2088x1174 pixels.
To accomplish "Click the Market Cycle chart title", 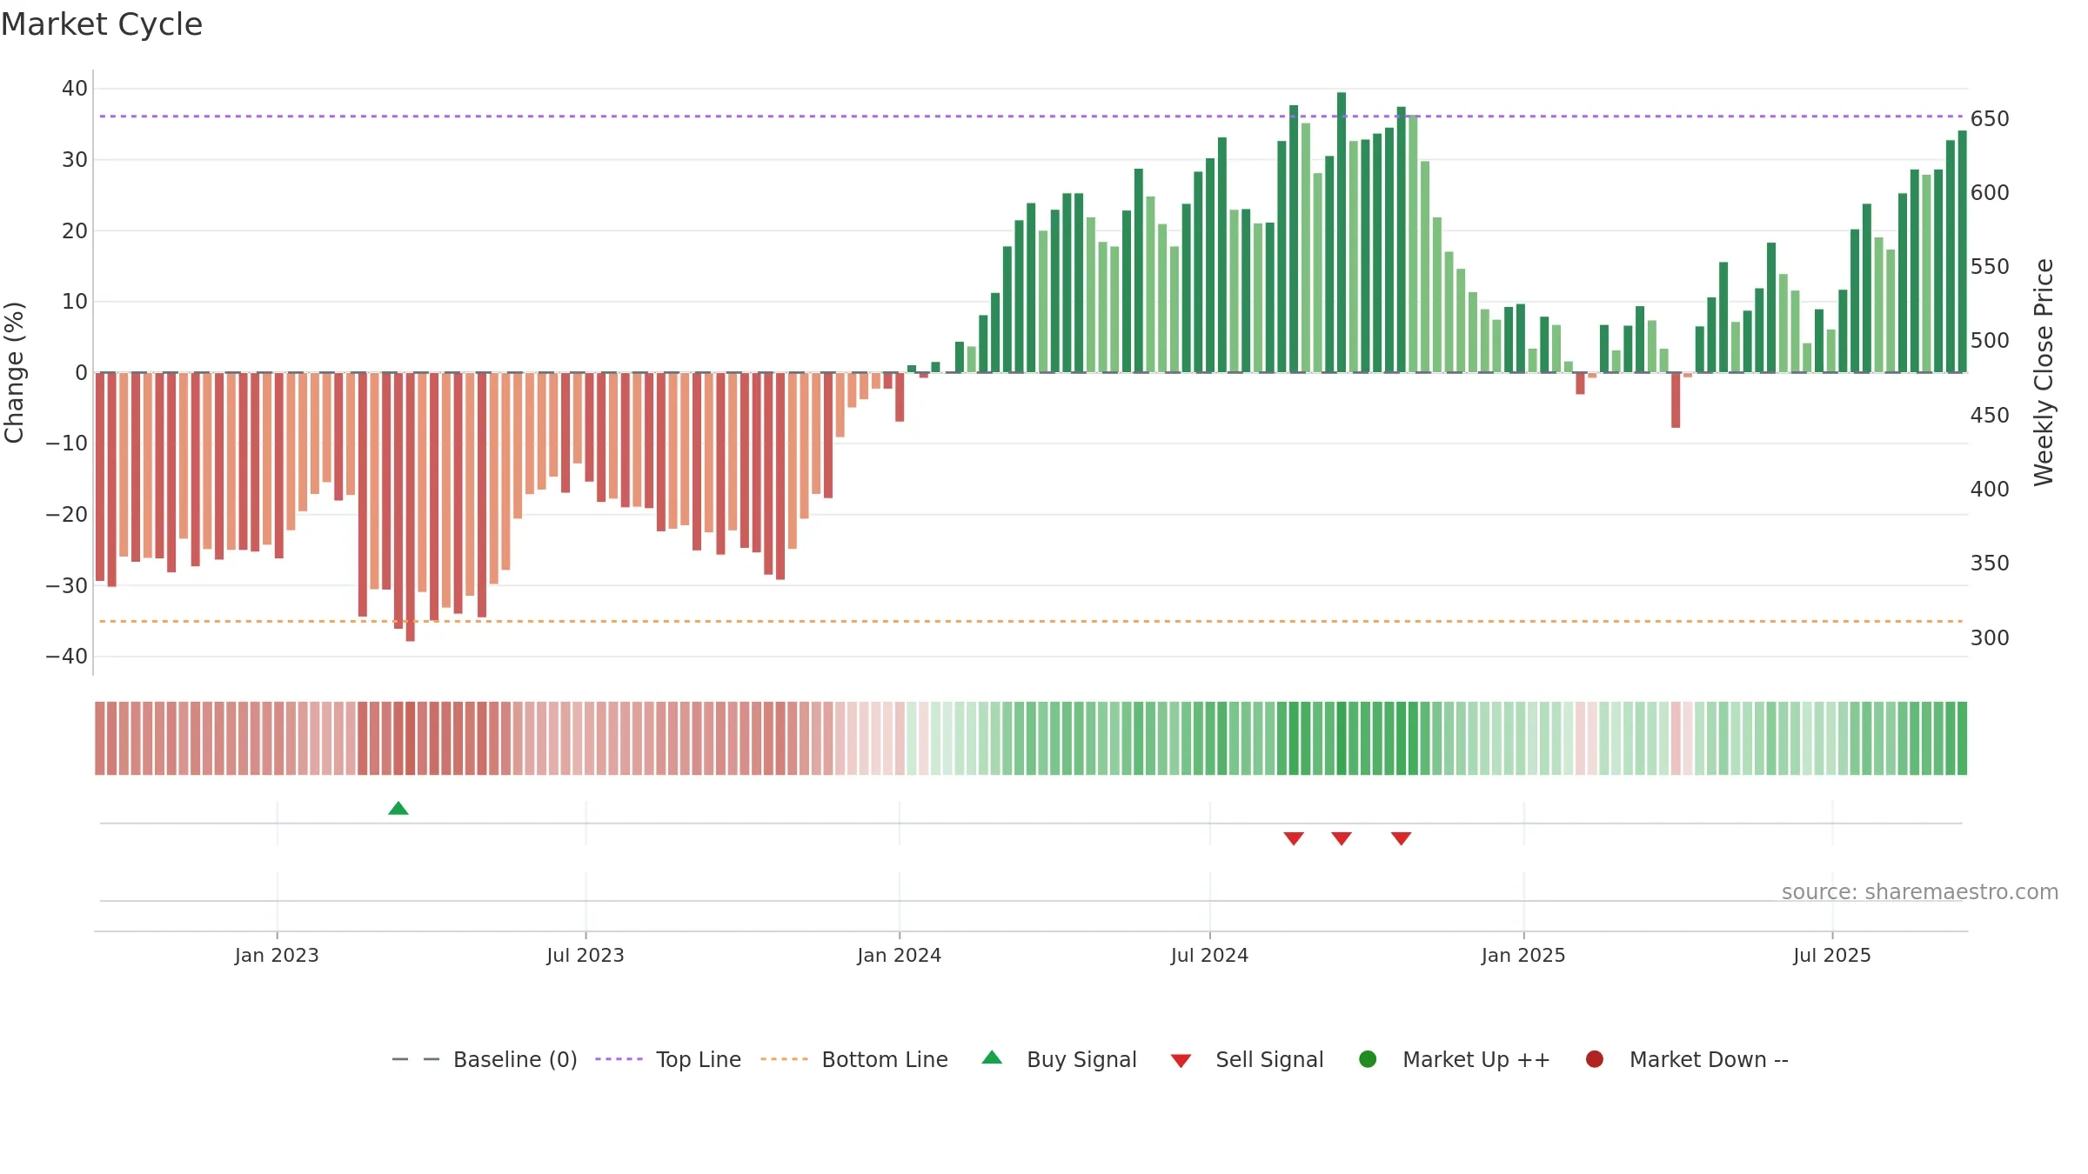I will click(102, 24).
